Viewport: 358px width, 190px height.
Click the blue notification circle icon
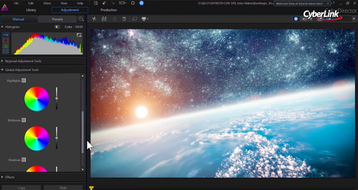click(142, 3)
